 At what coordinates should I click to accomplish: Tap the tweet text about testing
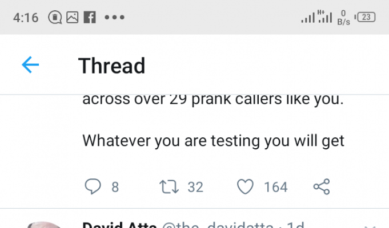(x=214, y=141)
